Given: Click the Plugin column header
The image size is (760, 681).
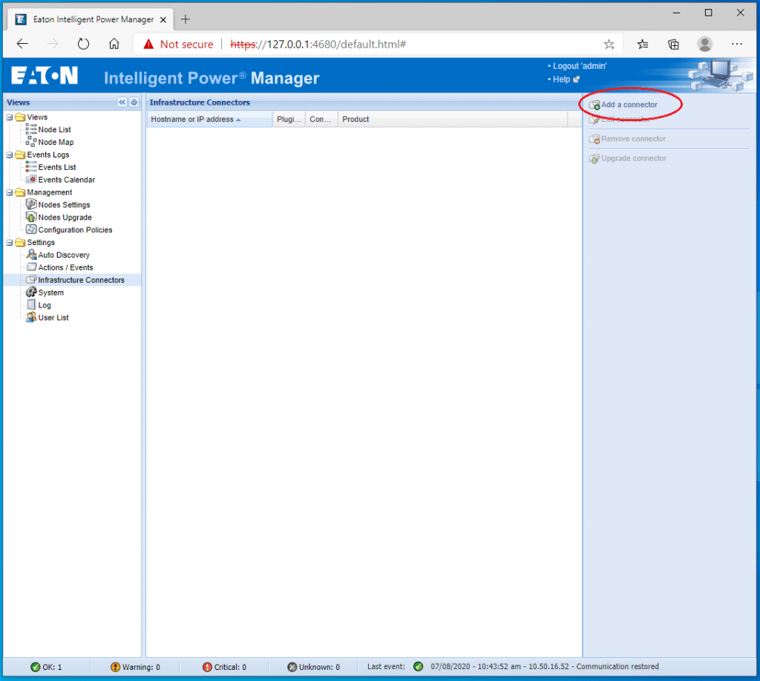Looking at the screenshot, I should click(289, 120).
